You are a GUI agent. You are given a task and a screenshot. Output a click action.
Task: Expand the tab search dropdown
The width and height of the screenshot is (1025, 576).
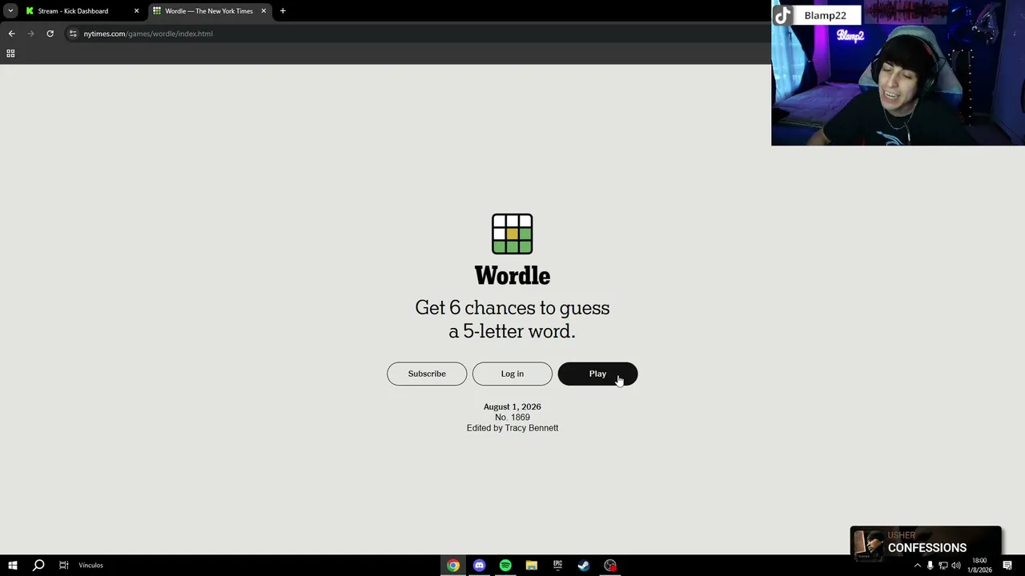point(10,11)
